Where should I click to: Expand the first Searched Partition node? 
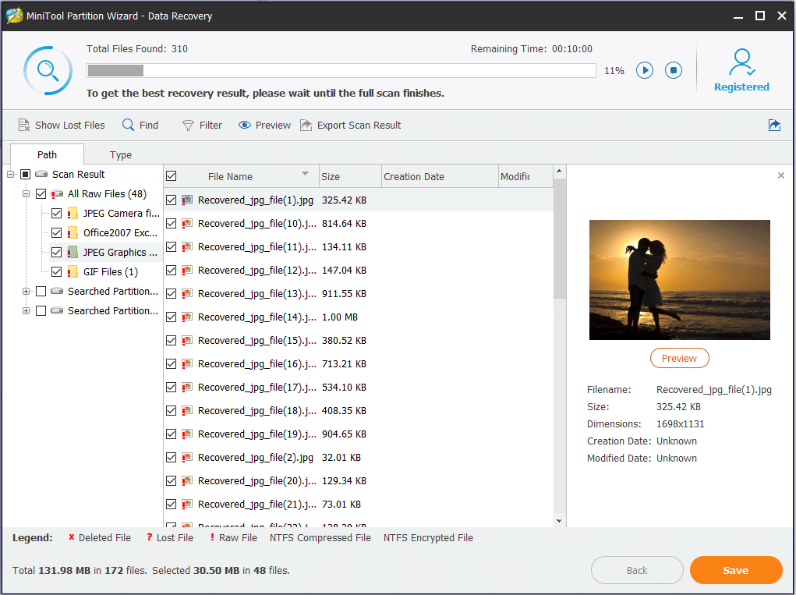pos(26,291)
